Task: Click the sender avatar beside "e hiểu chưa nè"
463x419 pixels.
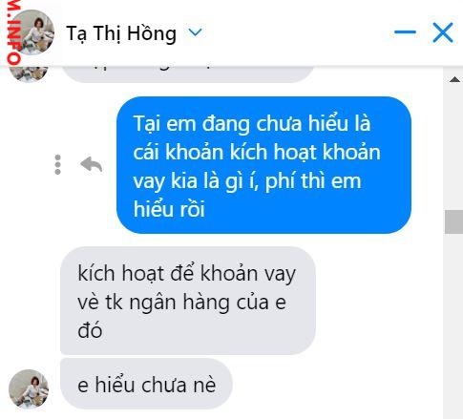Action: pyautogui.click(x=29, y=388)
